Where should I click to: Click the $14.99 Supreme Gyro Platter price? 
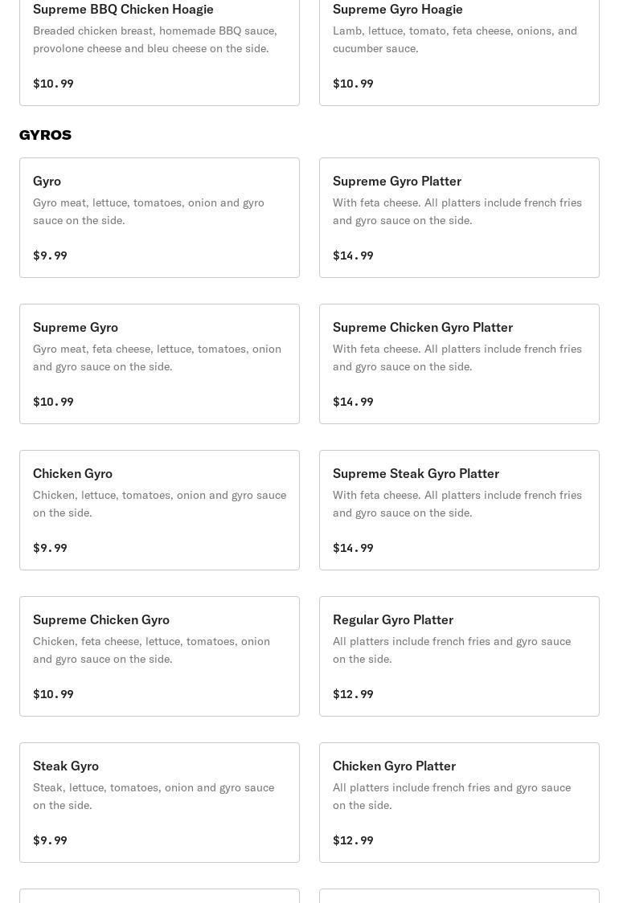click(x=353, y=255)
